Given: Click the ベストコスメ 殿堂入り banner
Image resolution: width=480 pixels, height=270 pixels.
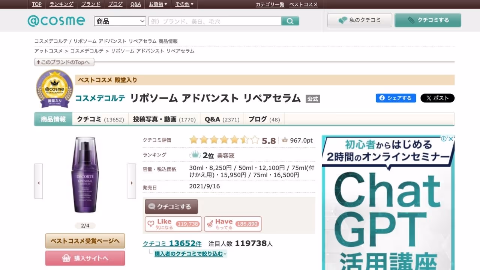Looking at the screenshot, I should [x=265, y=80].
